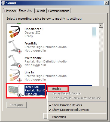Open the Sounds tab

click(40, 11)
